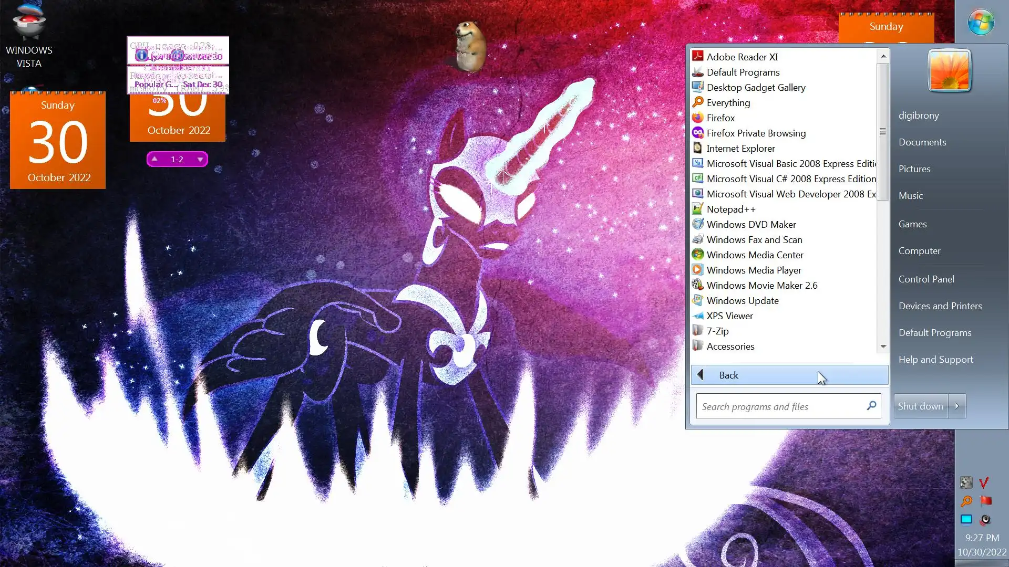Click the Windows Start orb

coord(981,23)
